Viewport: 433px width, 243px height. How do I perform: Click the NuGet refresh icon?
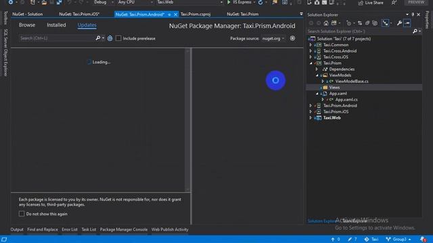(110, 38)
